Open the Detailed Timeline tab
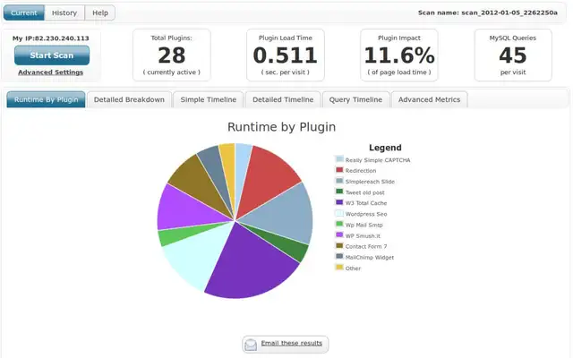The width and height of the screenshot is (573, 358). click(283, 99)
